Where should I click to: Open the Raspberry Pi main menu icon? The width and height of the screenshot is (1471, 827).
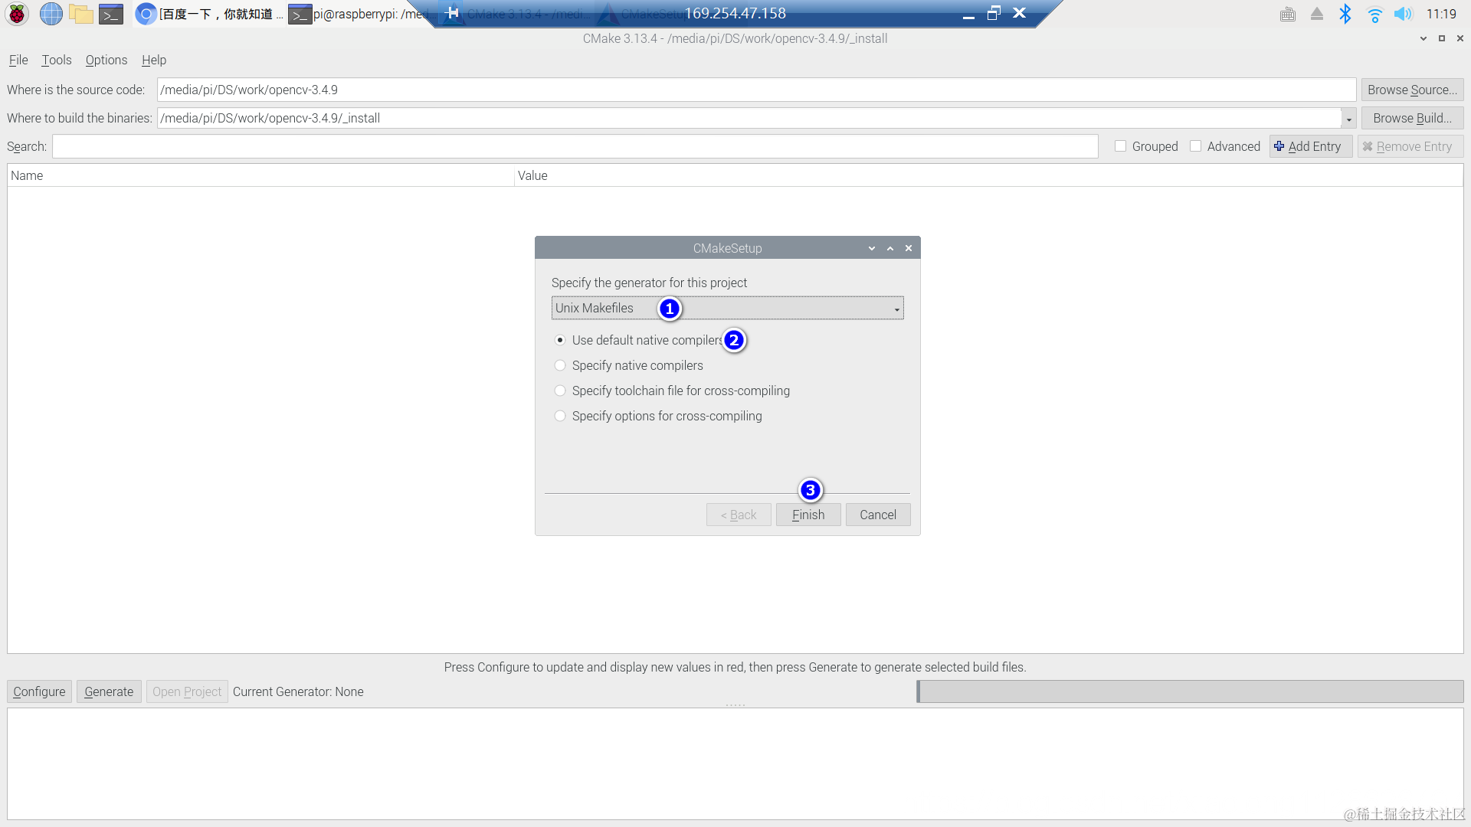coord(17,14)
